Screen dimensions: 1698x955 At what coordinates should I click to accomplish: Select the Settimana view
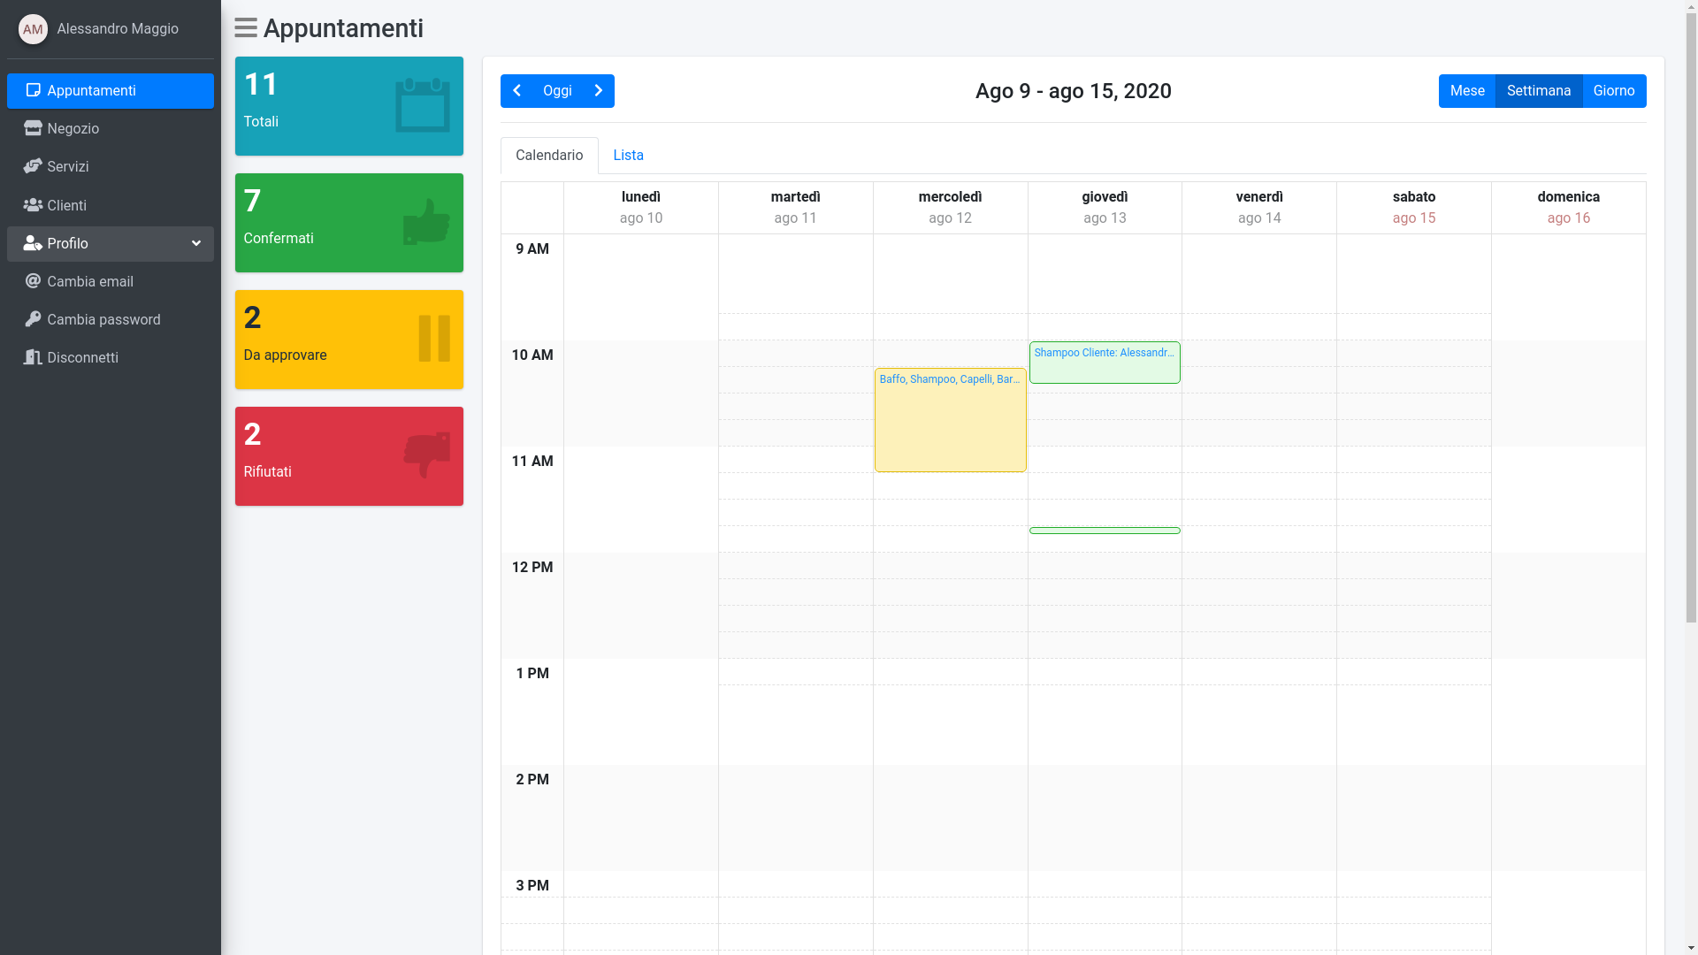[1538, 91]
